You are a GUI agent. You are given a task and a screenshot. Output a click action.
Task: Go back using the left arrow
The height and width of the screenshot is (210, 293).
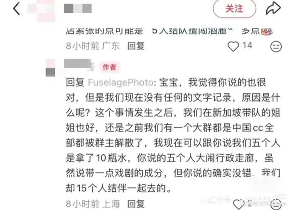point(17,9)
